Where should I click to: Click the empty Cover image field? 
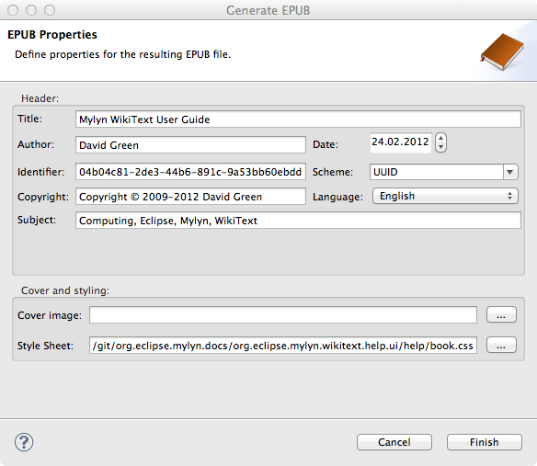[283, 314]
